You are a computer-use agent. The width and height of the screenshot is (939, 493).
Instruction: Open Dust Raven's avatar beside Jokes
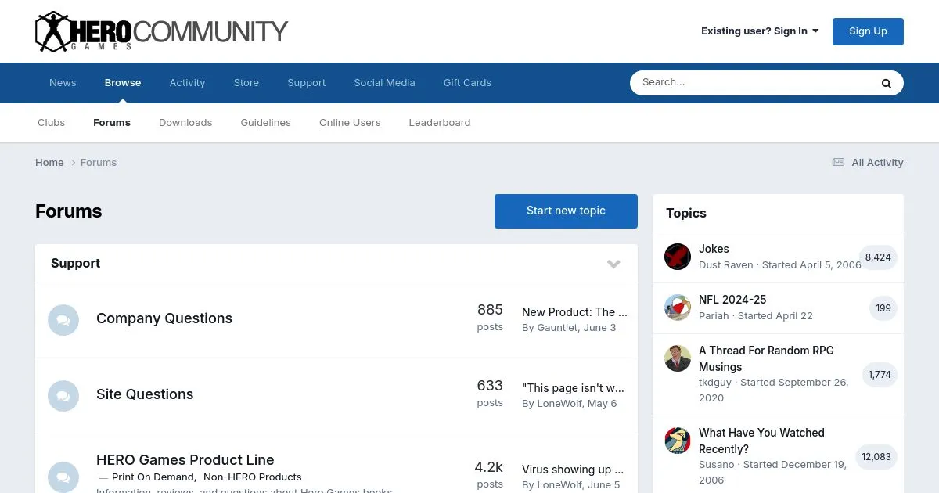pos(678,257)
